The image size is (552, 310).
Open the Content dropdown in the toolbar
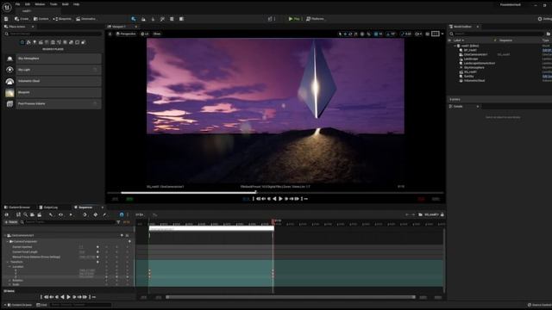pos(41,19)
